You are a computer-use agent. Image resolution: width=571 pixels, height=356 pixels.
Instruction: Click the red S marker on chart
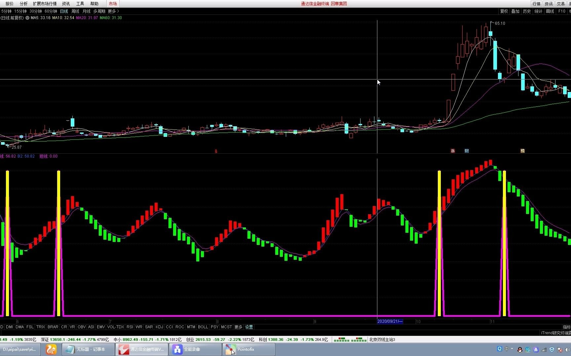(x=216, y=151)
